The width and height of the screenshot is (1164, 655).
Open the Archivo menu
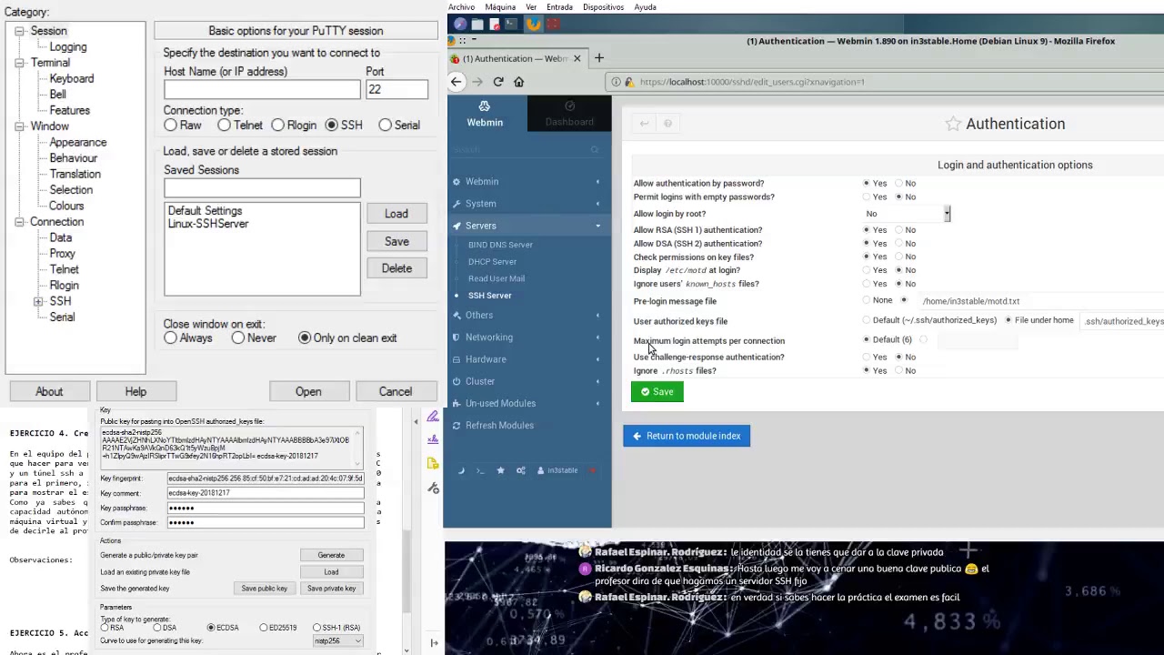pos(461,7)
